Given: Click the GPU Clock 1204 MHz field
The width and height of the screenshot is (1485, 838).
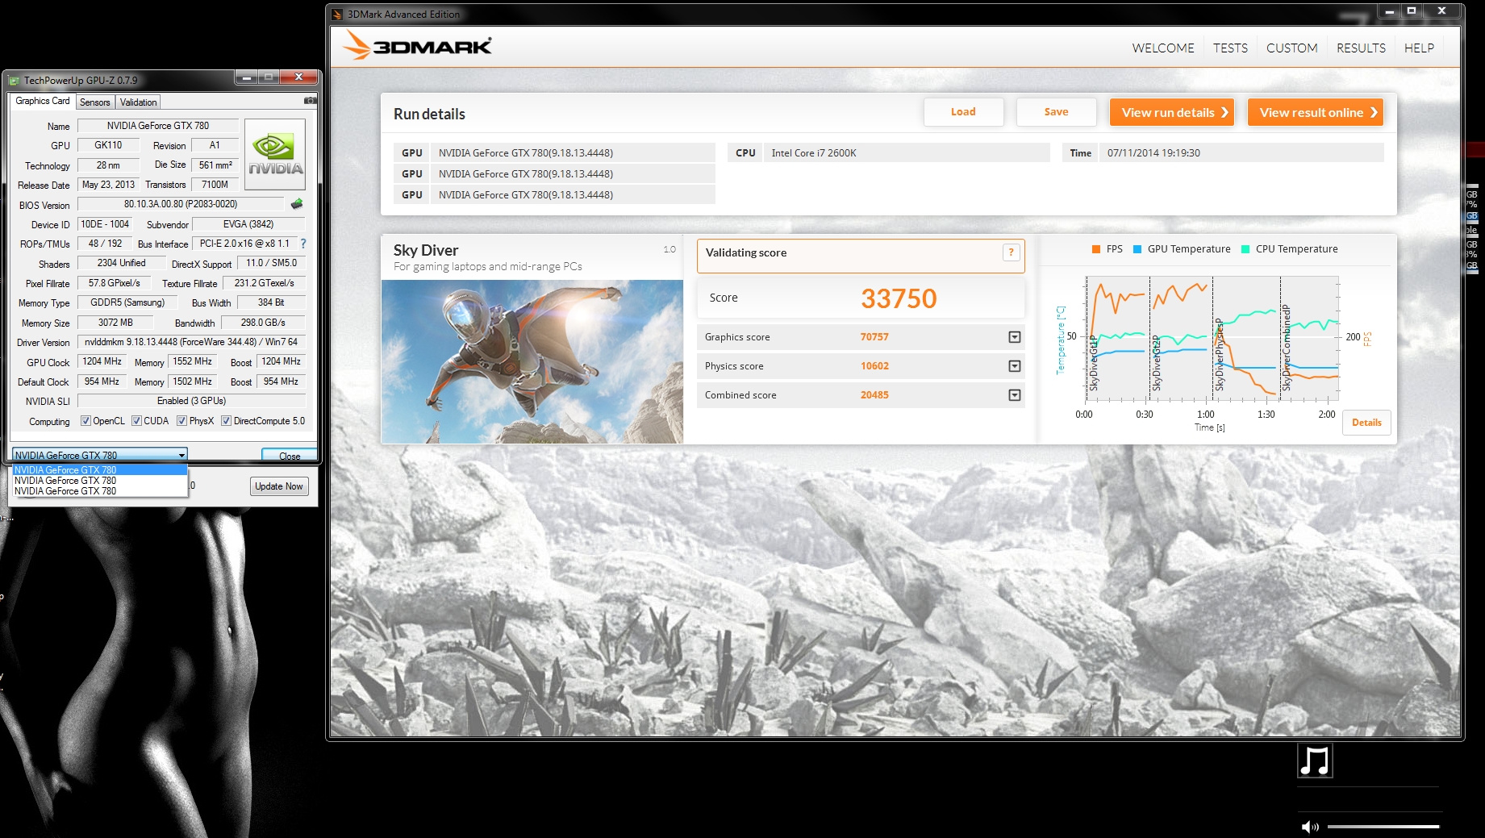Looking at the screenshot, I should tap(102, 362).
